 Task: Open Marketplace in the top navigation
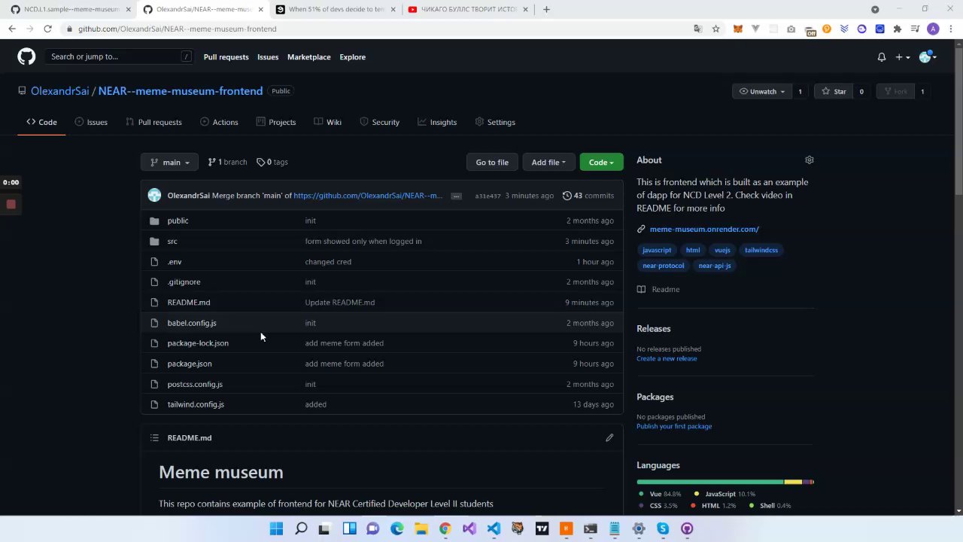308,57
